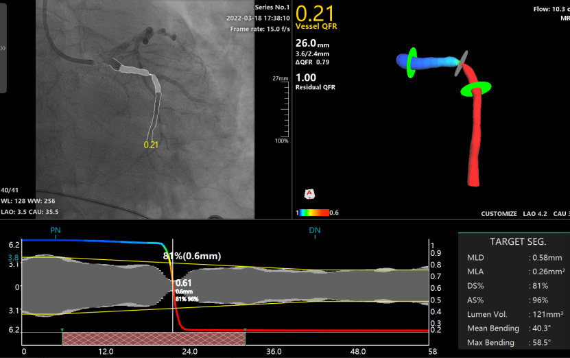The image size is (570, 358).
Task: Click the right green stent end handle
Action: [245, 331]
